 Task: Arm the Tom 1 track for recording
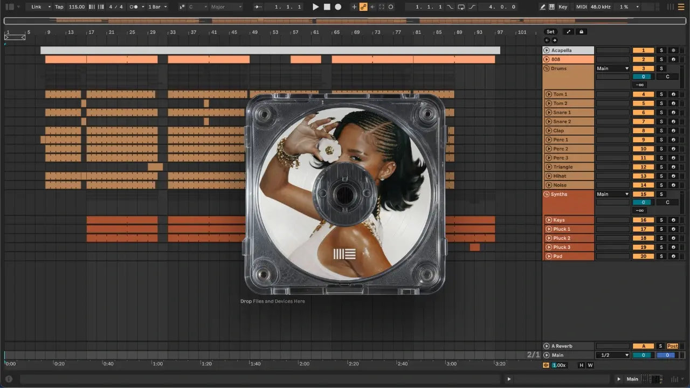pos(673,94)
